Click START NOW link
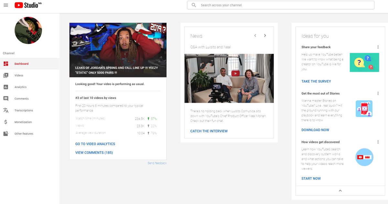The width and height of the screenshot is (388, 204). pyautogui.click(x=311, y=179)
